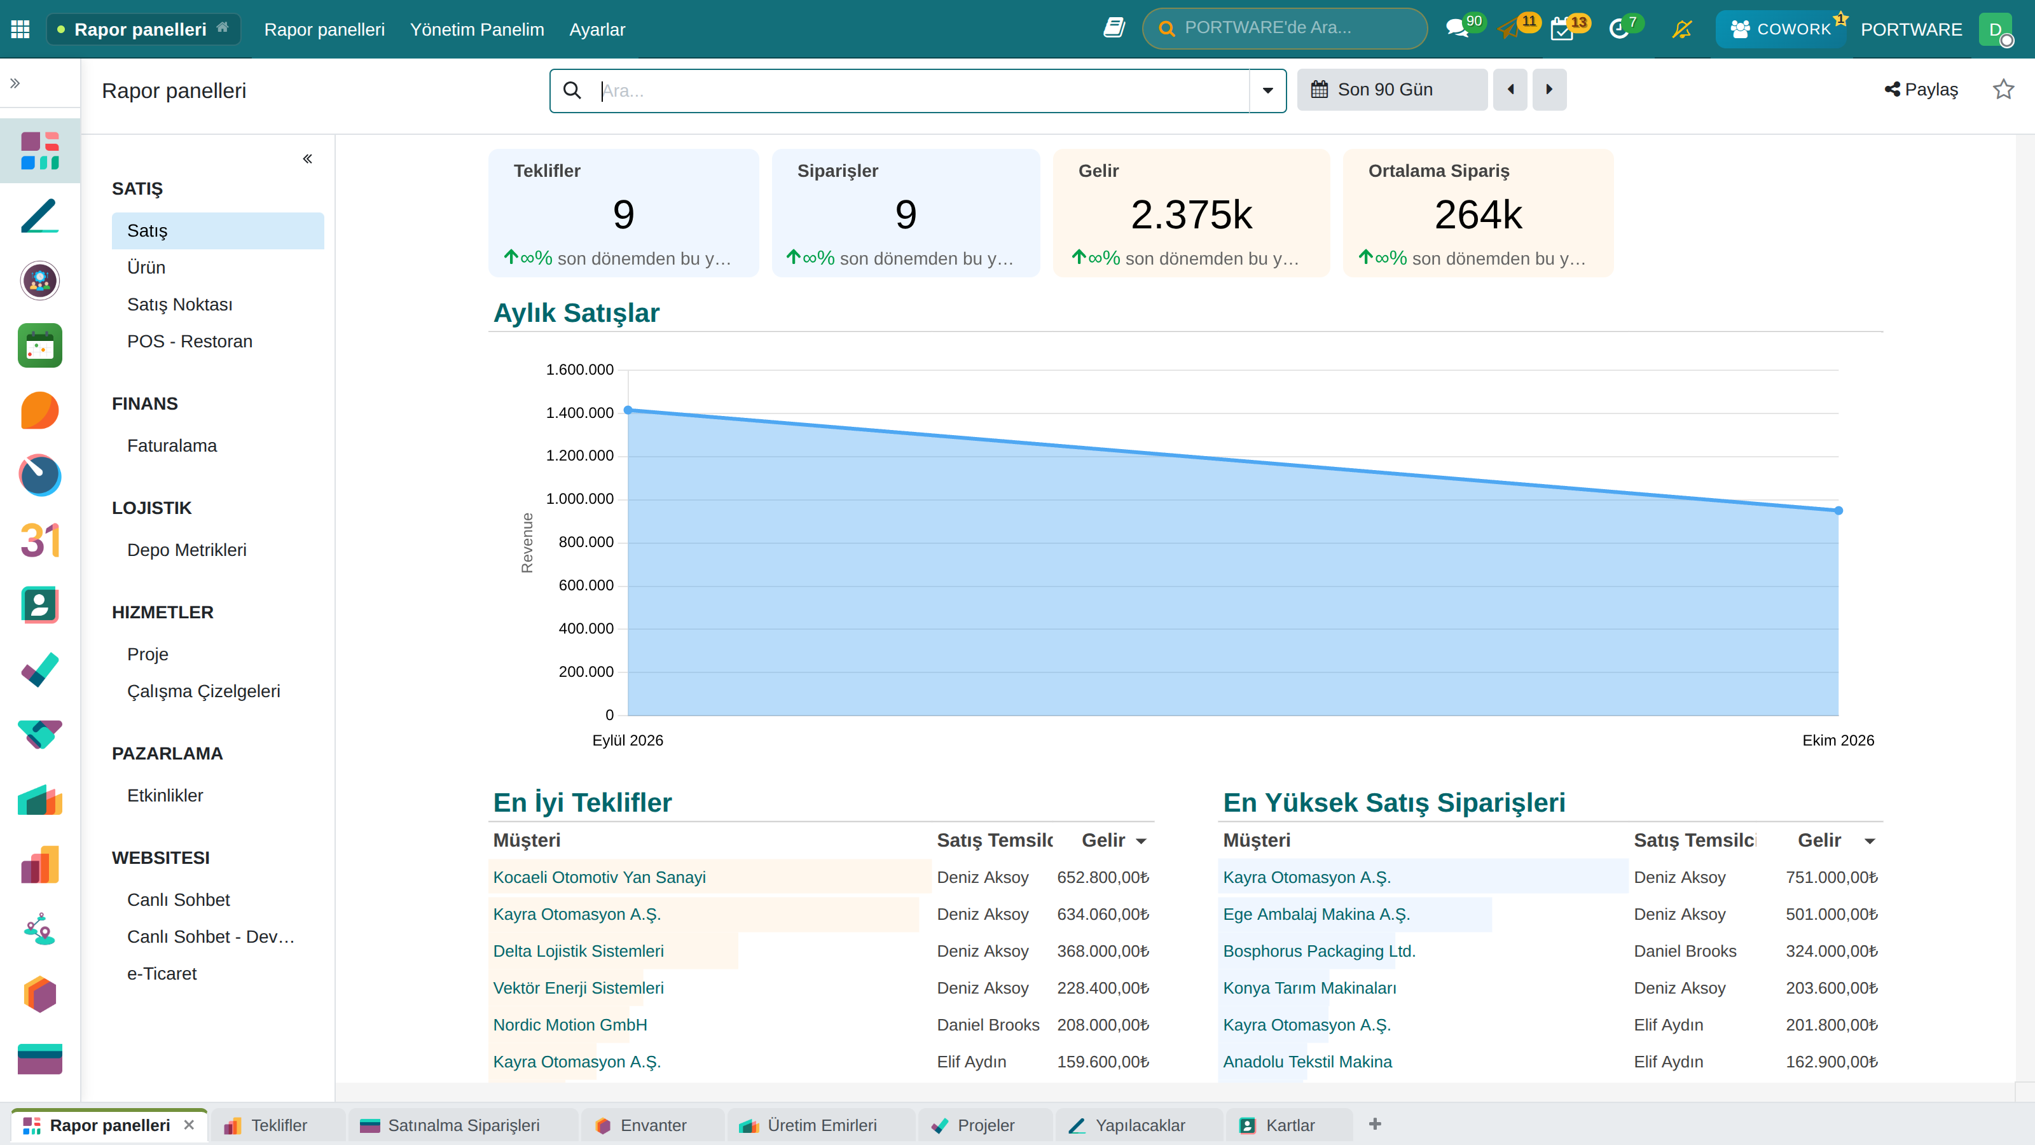Select the Faturalama dashboard

pyautogui.click(x=172, y=446)
